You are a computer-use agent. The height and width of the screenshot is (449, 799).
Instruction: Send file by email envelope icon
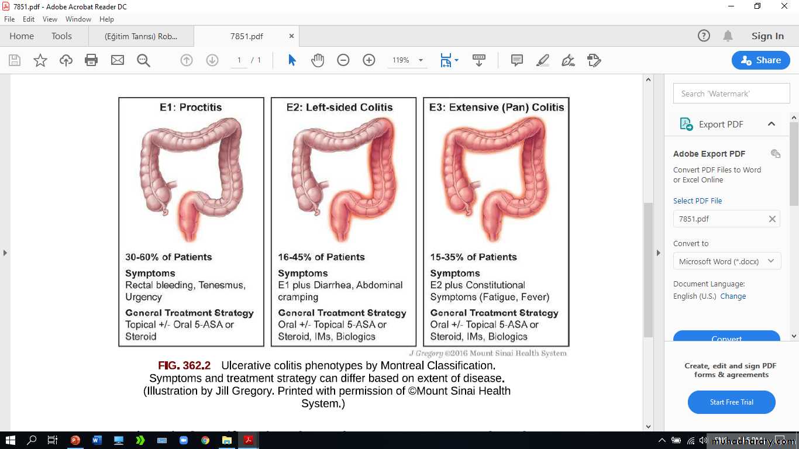point(118,60)
